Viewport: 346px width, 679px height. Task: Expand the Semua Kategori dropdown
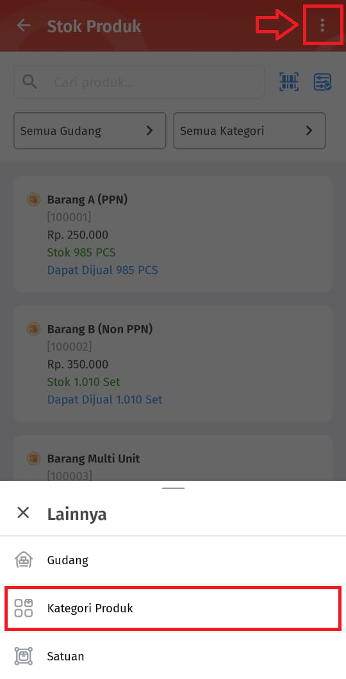pyautogui.click(x=249, y=131)
